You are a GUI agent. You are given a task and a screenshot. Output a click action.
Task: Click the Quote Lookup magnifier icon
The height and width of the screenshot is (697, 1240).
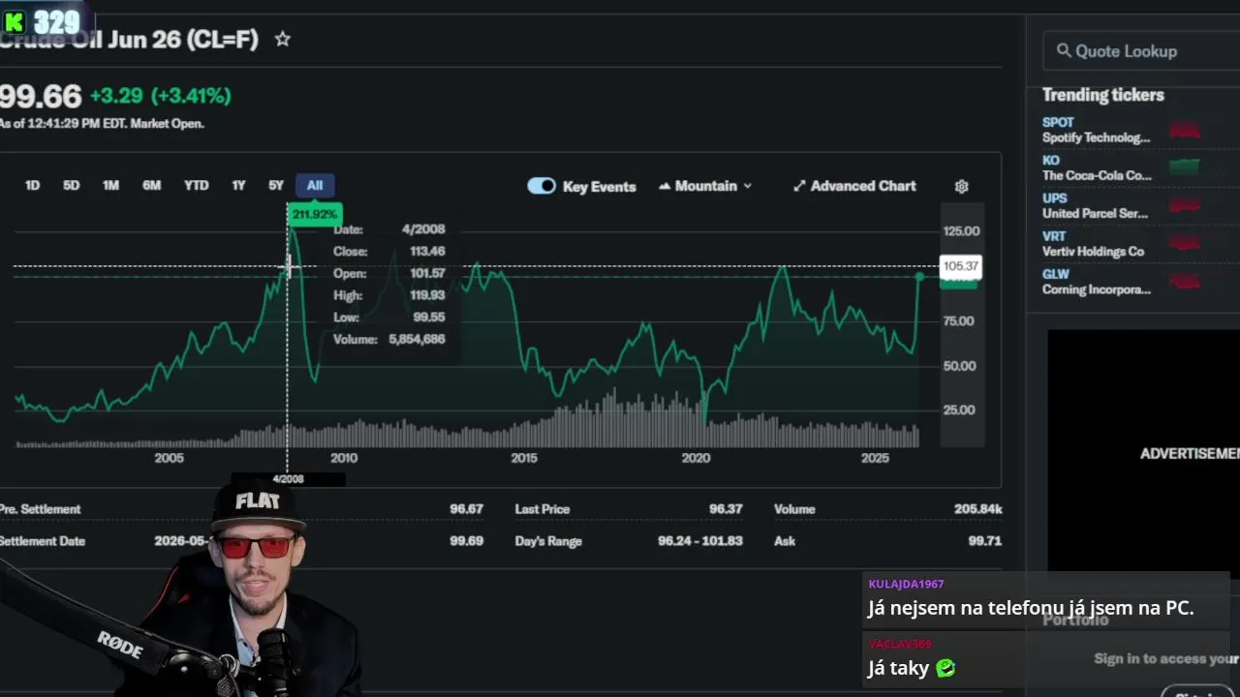[1064, 50]
